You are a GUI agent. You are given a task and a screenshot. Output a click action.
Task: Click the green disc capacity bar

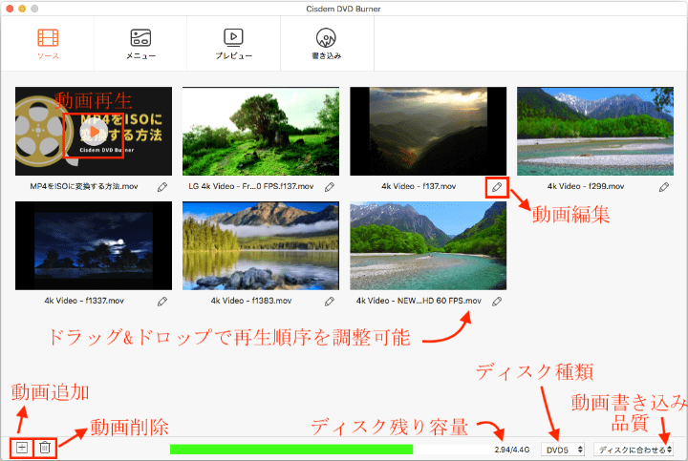(291, 450)
